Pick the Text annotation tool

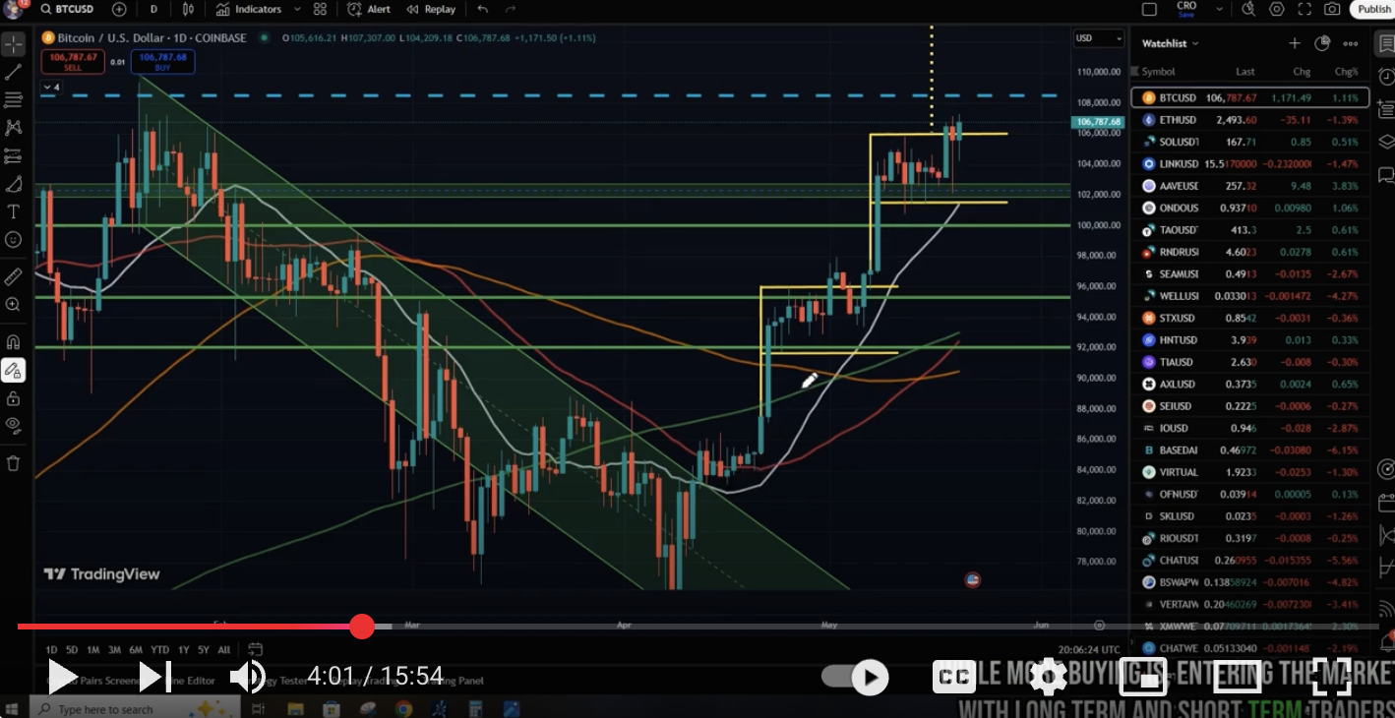[14, 211]
